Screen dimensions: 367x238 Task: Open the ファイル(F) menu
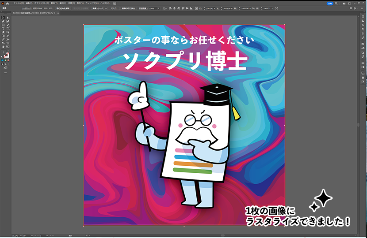tap(18, 4)
